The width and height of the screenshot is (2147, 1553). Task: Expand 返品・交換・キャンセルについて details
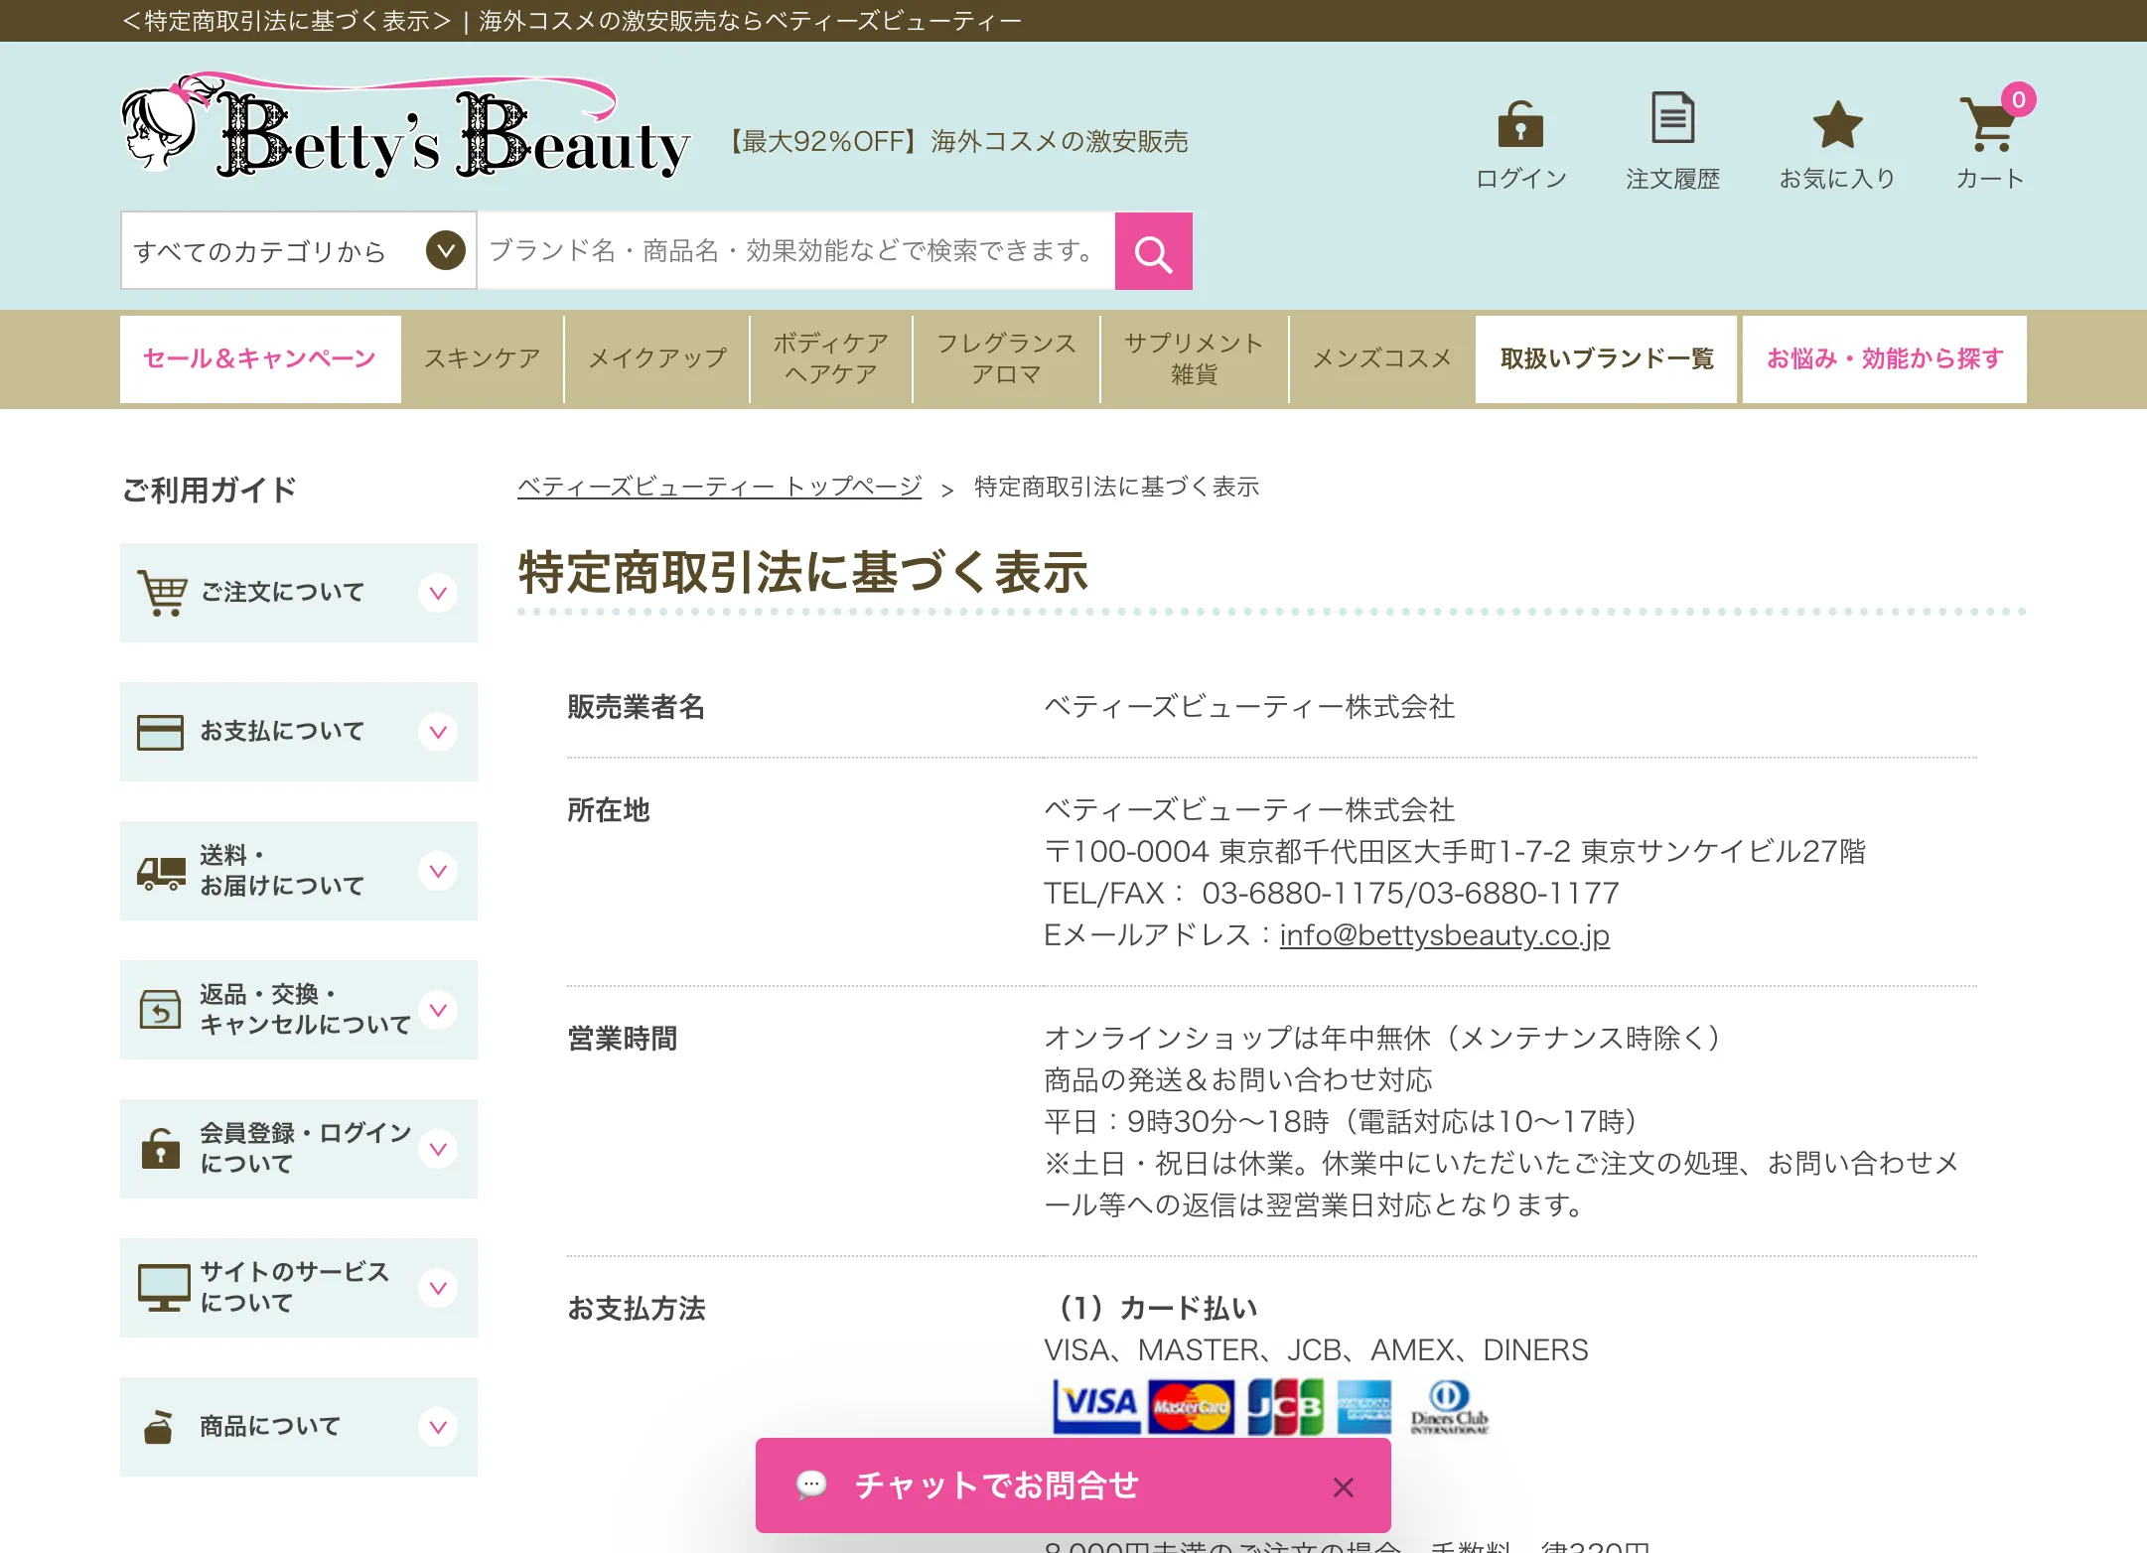click(x=437, y=1010)
